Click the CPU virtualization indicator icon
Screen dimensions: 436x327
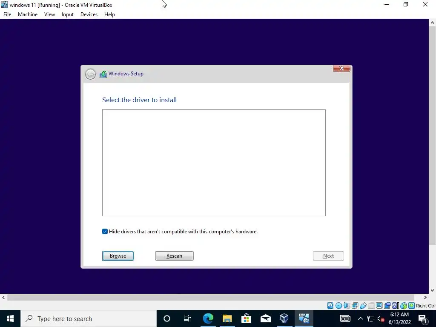[x=396, y=306]
